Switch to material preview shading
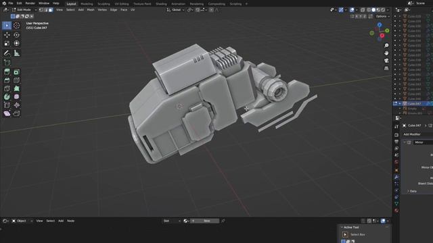Screen dimensions: 433x243 tap(378, 9)
